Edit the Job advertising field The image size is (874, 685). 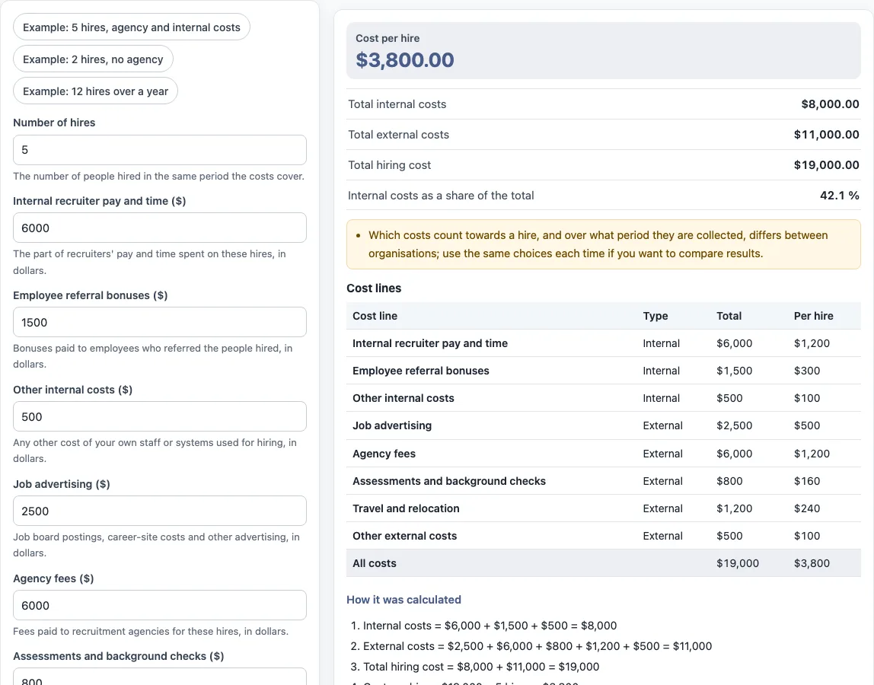click(x=159, y=511)
